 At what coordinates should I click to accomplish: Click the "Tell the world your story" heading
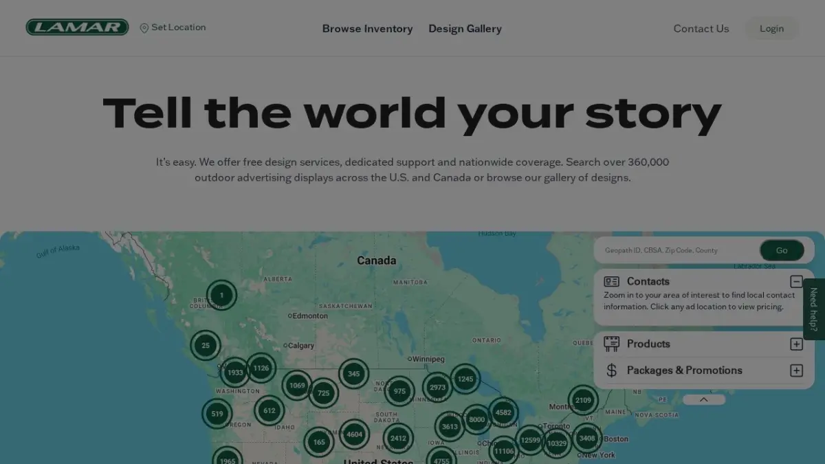click(412, 113)
